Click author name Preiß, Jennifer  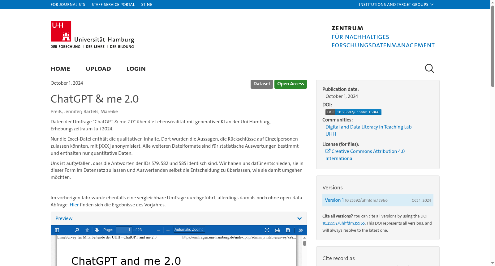tap(66, 112)
